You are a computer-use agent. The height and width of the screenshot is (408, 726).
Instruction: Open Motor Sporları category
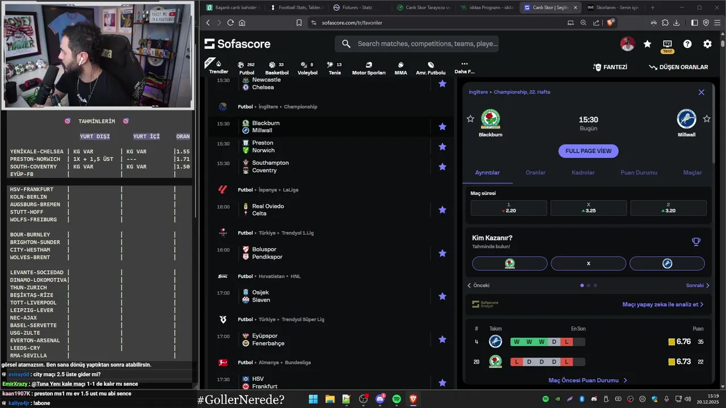[x=369, y=68]
